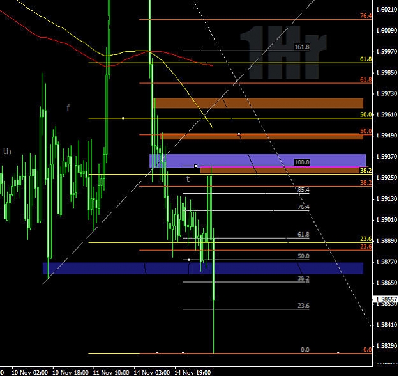399x376 pixels.
Task: Select the topmost brown resistance zone
Action: (x=259, y=103)
